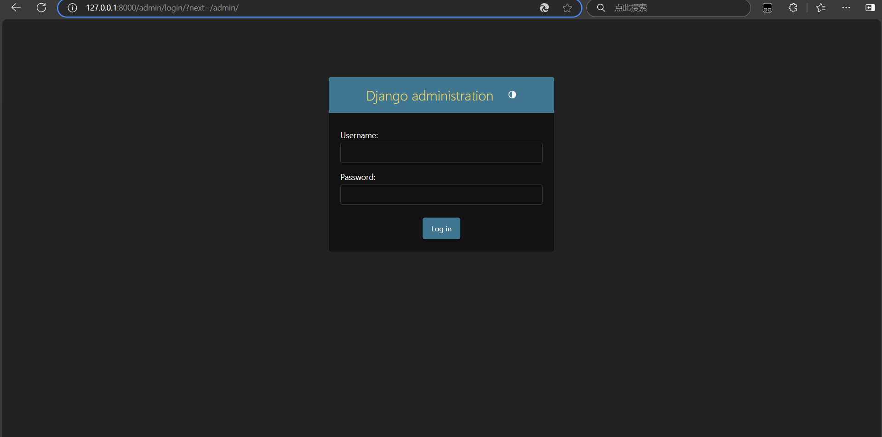Click the address bar URL text
This screenshot has height=437, width=882.
pyautogui.click(x=162, y=8)
